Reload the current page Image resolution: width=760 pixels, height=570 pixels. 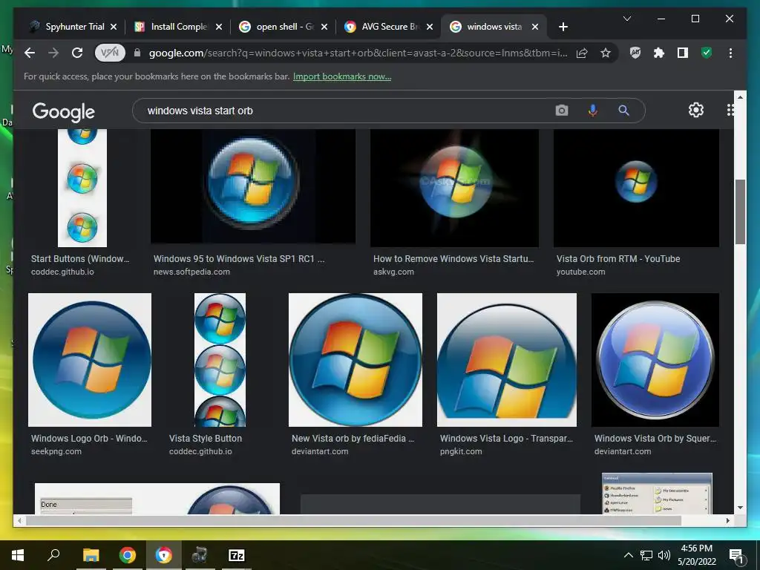[77, 53]
